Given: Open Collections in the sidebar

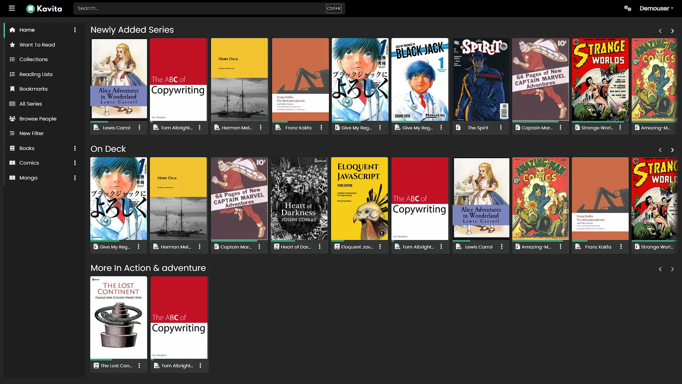Looking at the screenshot, I should click(33, 59).
